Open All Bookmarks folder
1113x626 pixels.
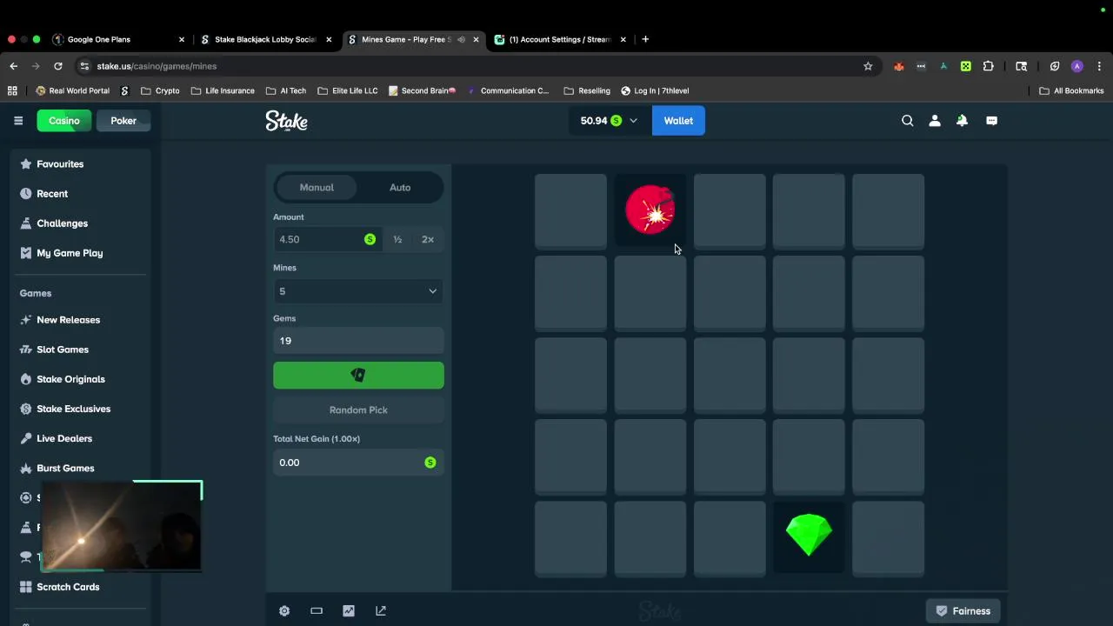pos(1071,90)
